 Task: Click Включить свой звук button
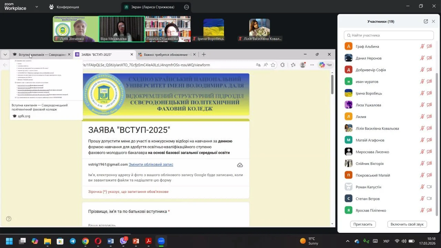(407, 224)
